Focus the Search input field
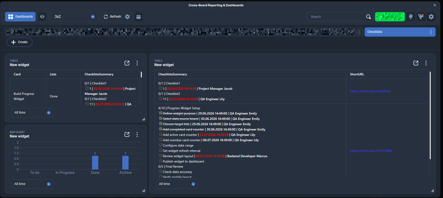Image resolution: width=443 pixels, height=198 pixels. (x=336, y=17)
